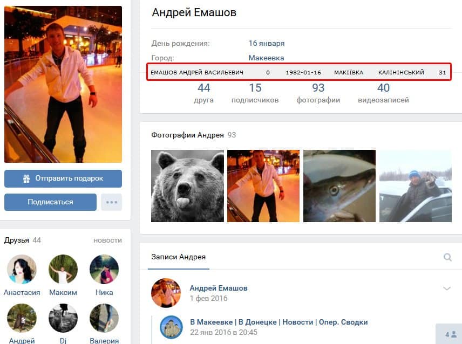Click the новости link in friends block
Screen dimensions: 462x344
(107, 240)
